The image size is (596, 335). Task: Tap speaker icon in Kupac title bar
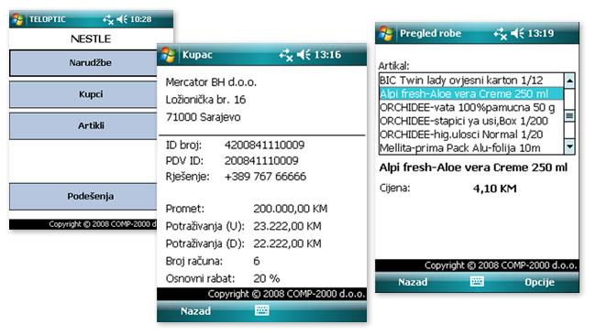[304, 55]
